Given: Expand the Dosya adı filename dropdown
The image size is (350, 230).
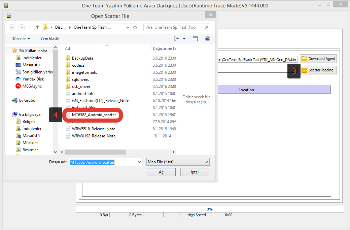Looking at the screenshot, I should 139,162.
